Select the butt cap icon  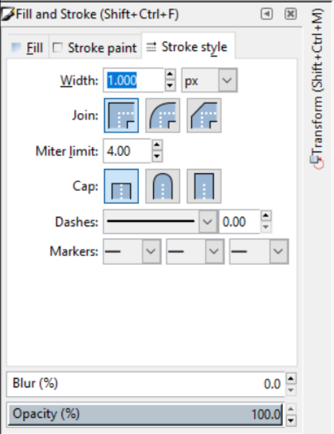[121, 186]
